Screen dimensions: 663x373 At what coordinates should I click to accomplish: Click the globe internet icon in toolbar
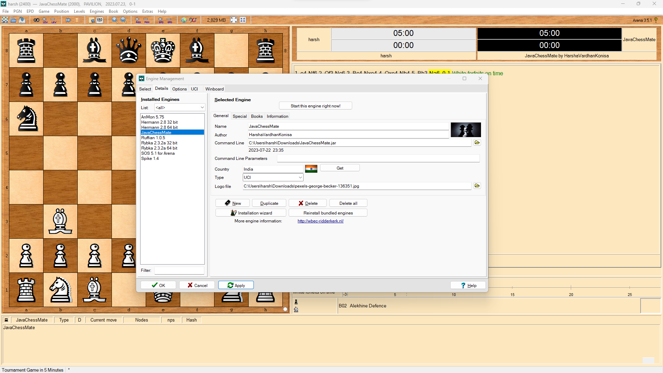click(184, 20)
